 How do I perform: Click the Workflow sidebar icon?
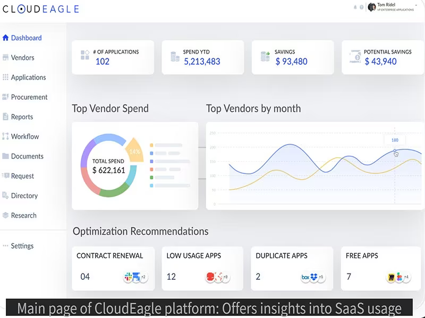coord(5,136)
